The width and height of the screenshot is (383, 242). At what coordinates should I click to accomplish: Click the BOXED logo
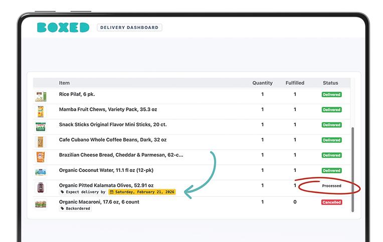(63, 28)
